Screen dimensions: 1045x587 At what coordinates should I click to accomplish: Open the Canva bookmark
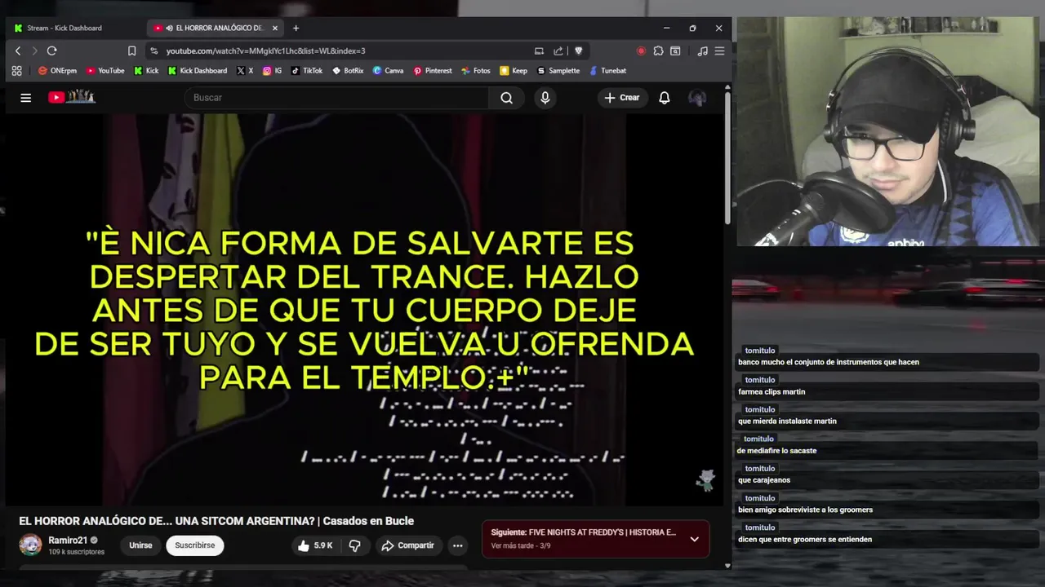coord(388,71)
